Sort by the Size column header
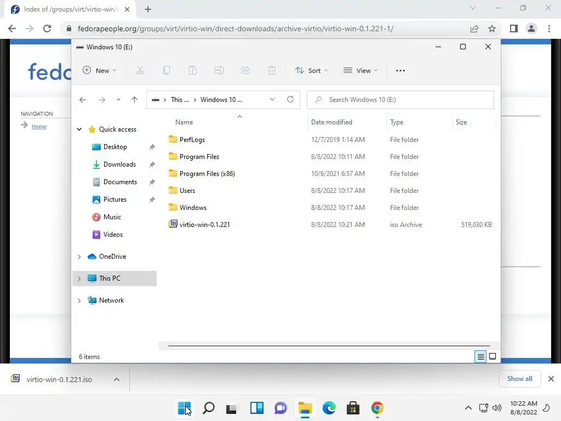 point(461,122)
